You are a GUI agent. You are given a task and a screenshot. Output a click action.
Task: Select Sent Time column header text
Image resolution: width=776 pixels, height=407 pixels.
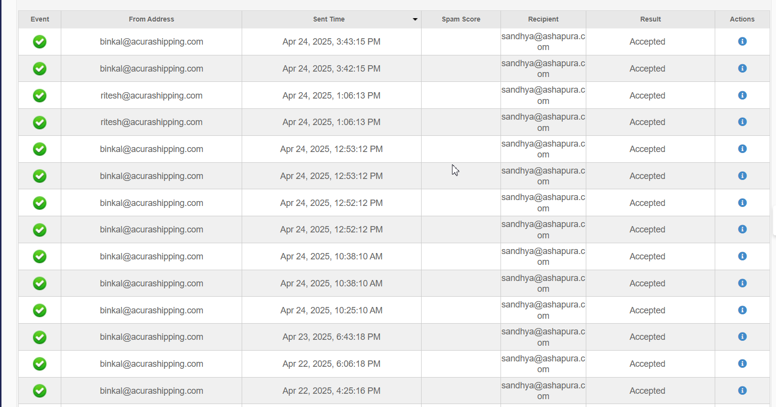pos(329,20)
